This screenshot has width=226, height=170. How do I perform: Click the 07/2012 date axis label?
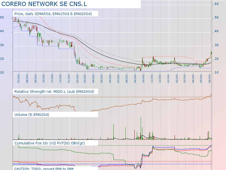pyautogui.click(x=19, y=78)
